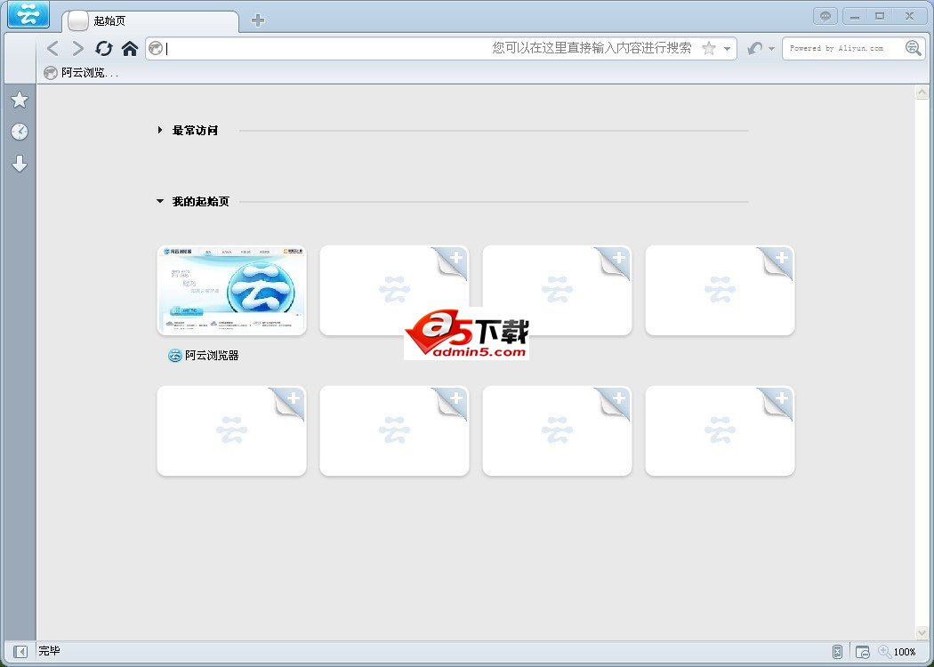Click the feedback speech bubble button

(825, 16)
